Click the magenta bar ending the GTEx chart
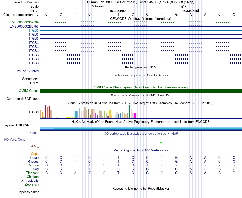Image resolution: width=242 pixels, height=198 pixels. pos(135,116)
